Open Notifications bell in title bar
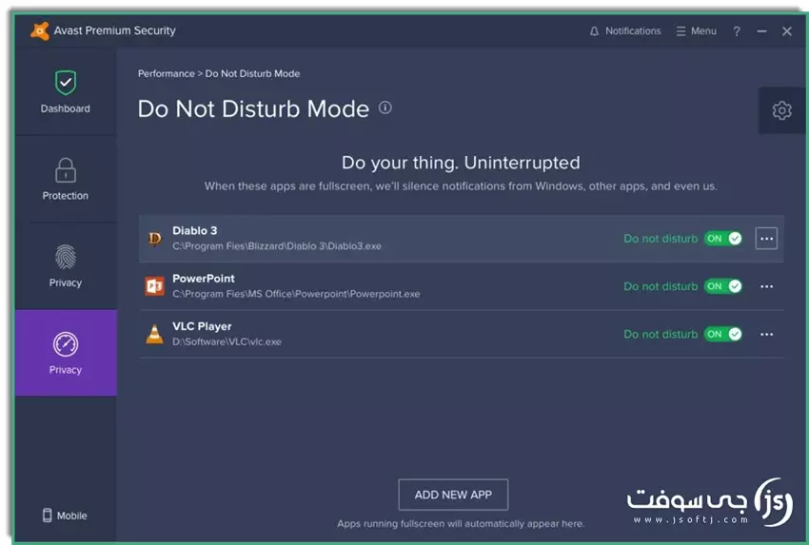809x545 pixels. tap(624, 31)
